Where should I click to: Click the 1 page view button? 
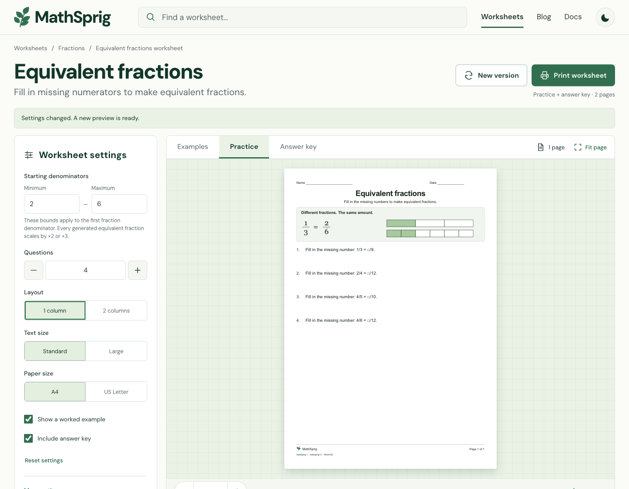[x=551, y=147]
